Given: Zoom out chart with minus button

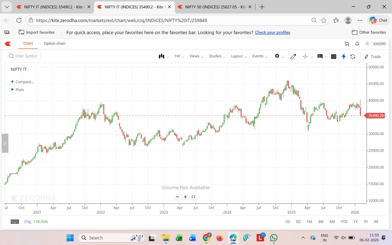Looking at the screenshot, I should pyautogui.click(x=177, y=197).
